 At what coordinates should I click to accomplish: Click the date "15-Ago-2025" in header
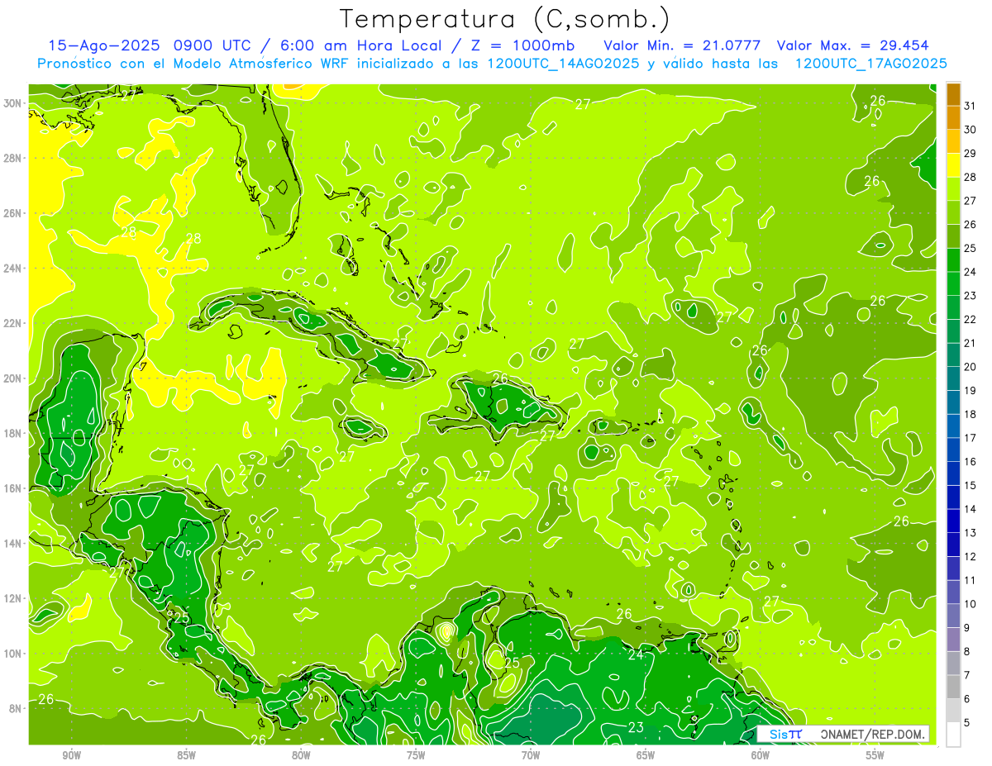tap(105, 45)
